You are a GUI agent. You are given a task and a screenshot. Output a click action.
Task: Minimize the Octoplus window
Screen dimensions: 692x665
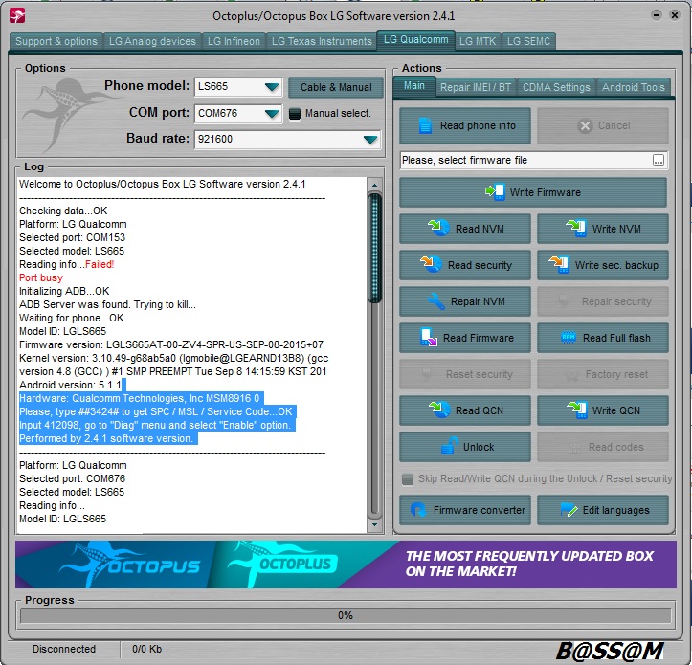click(x=657, y=15)
